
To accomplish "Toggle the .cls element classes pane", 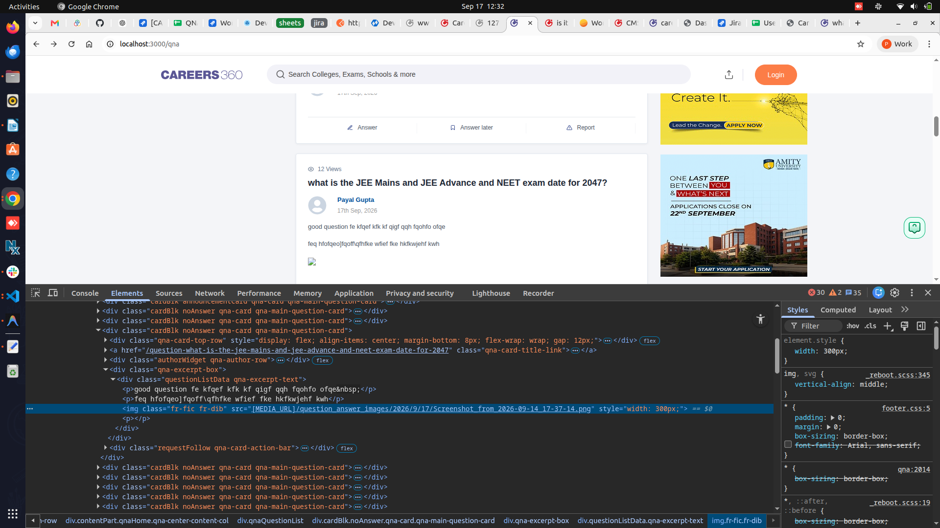I will [870, 326].
